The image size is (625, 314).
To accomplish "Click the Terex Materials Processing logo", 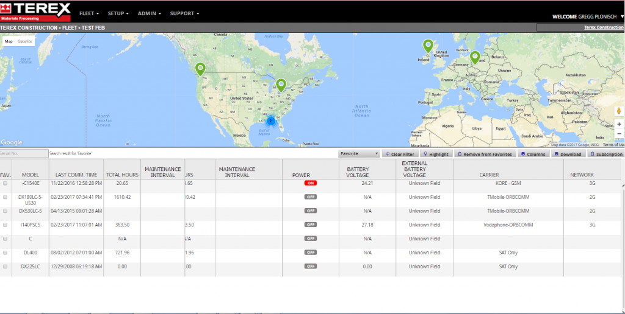I will coord(35,12).
